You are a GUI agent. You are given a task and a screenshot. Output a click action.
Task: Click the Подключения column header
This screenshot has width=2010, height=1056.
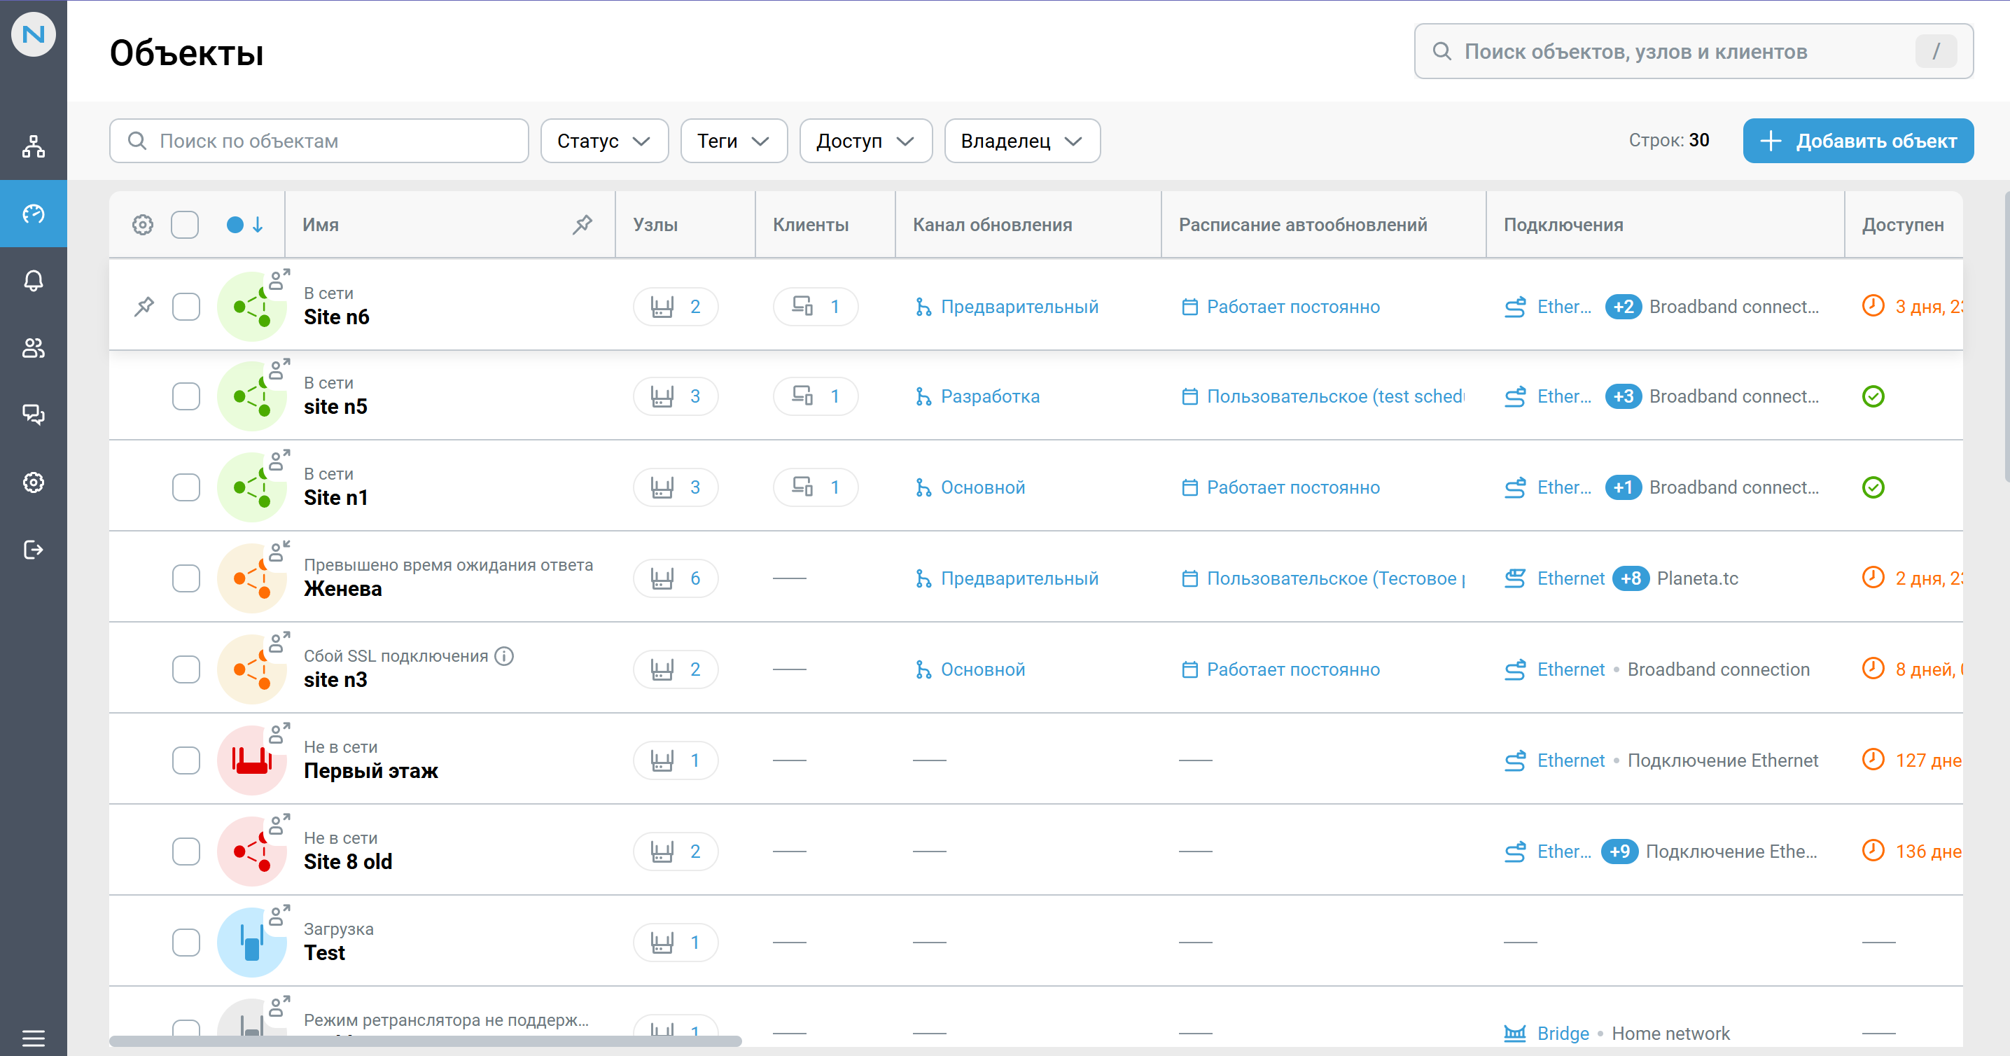(x=1563, y=225)
